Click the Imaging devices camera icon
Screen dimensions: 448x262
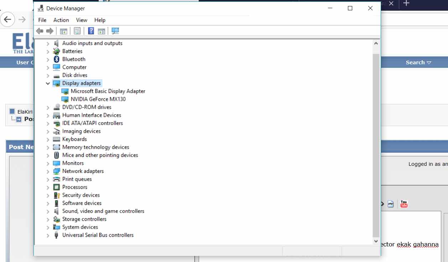(x=56, y=131)
